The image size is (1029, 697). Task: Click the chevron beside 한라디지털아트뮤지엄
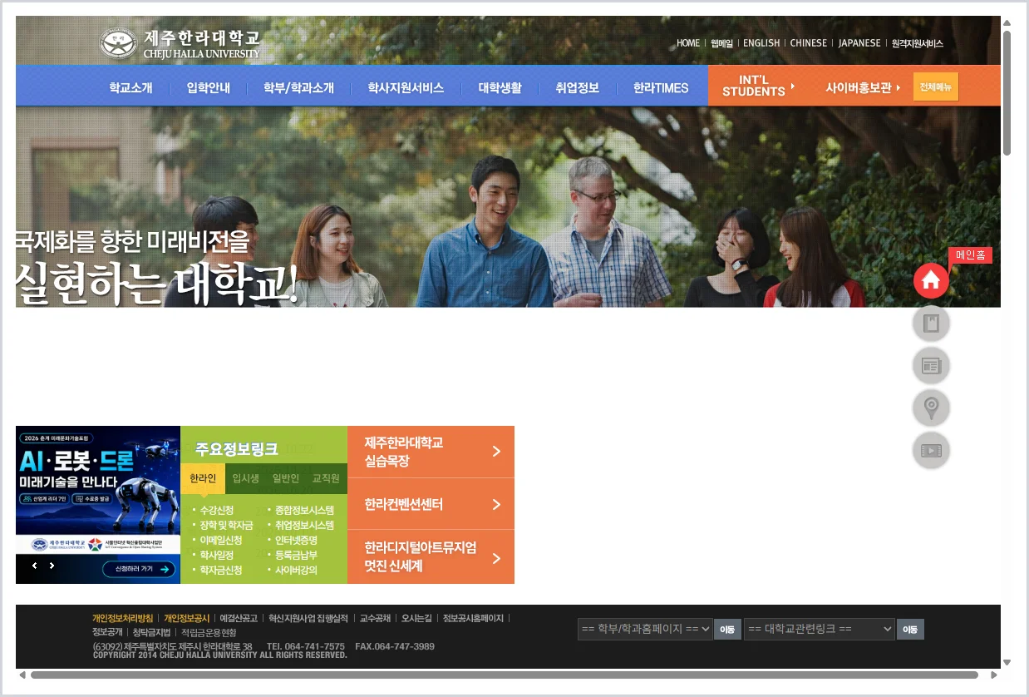click(496, 558)
